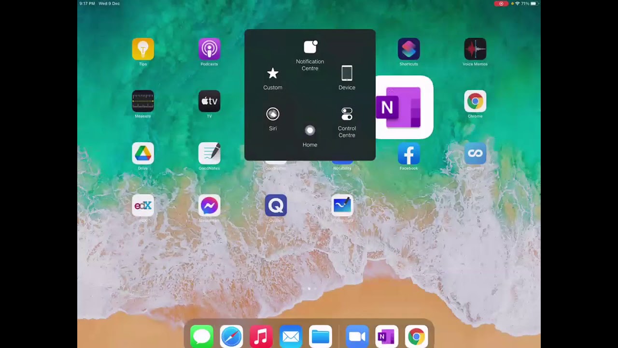
Task: Tap the red screen recording indicator
Action: pos(501,3)
